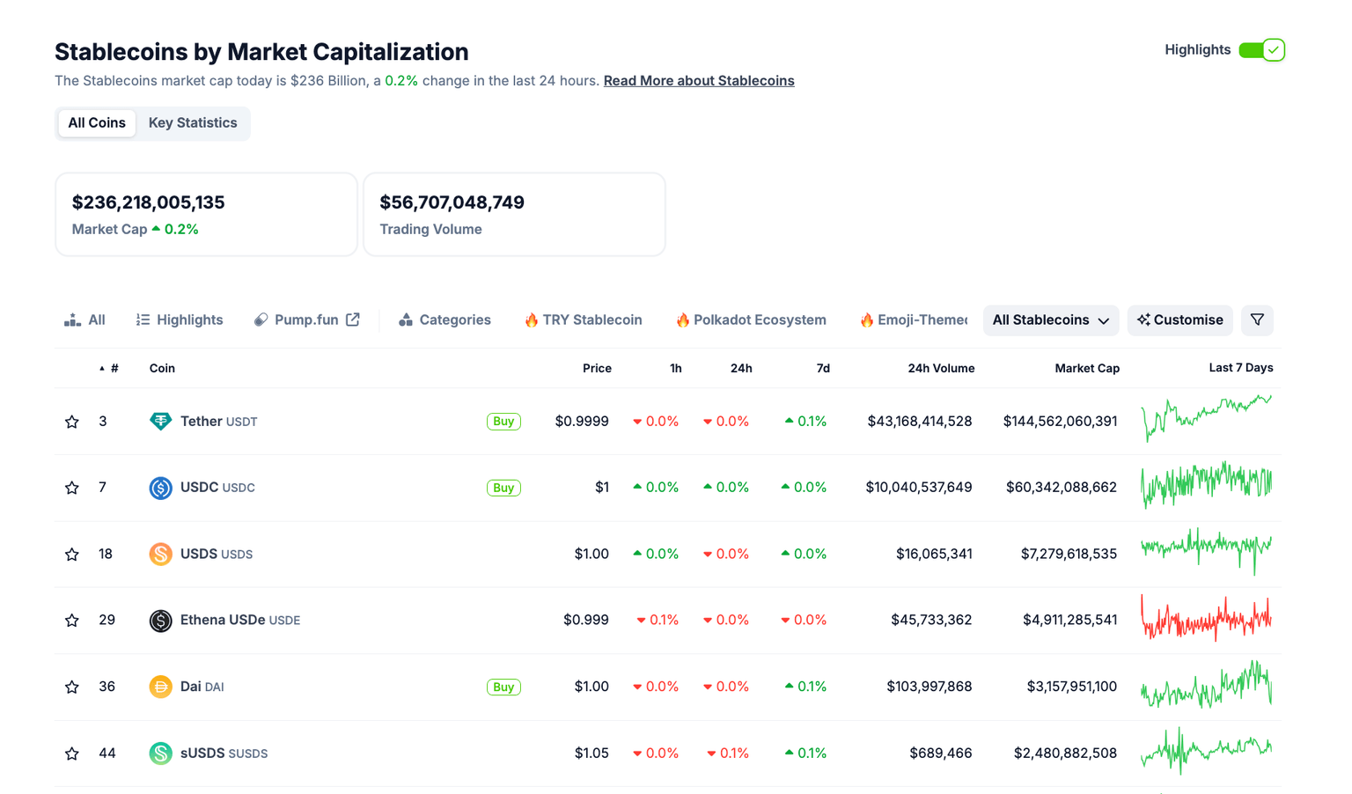Open the All Stablecoins dropdown

pyautogui.click(x=1051, y=320)
